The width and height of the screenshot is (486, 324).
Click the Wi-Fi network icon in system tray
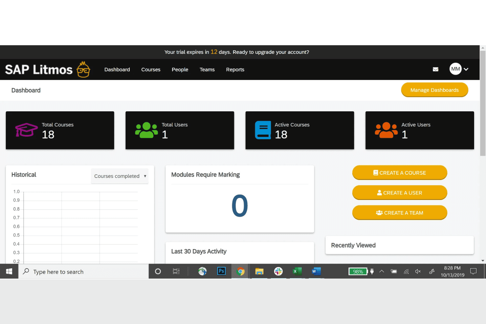coord(406,271)
